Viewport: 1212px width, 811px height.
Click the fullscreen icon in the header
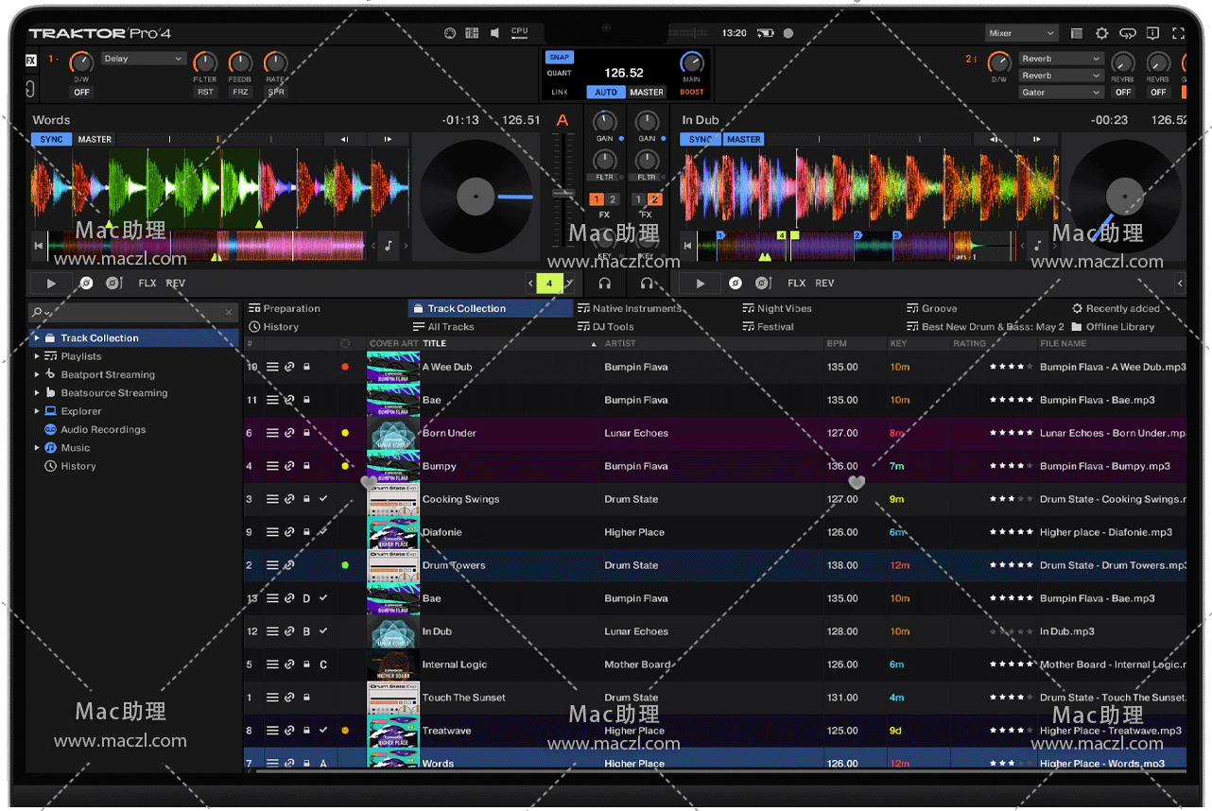point(1178,33)
